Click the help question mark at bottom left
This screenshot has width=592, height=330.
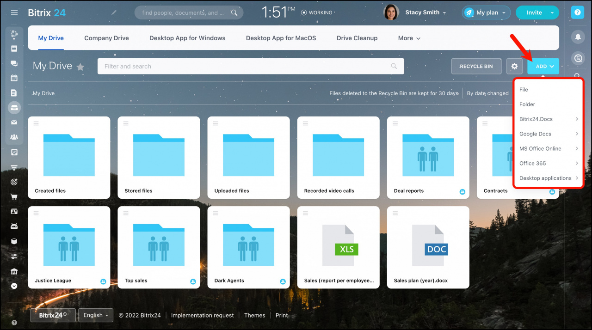pos(14,323)
